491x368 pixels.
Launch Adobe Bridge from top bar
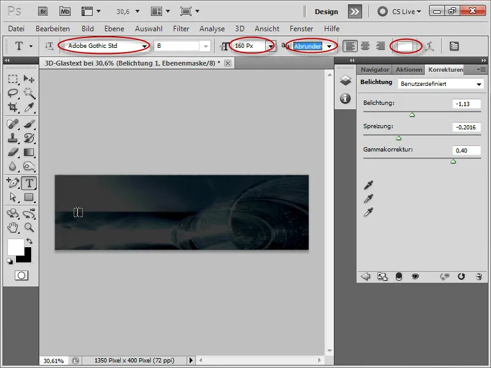coord(43,12)
